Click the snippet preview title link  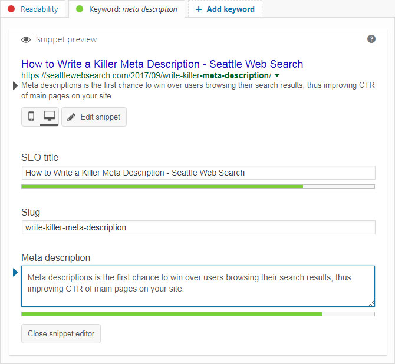(162, 64)
